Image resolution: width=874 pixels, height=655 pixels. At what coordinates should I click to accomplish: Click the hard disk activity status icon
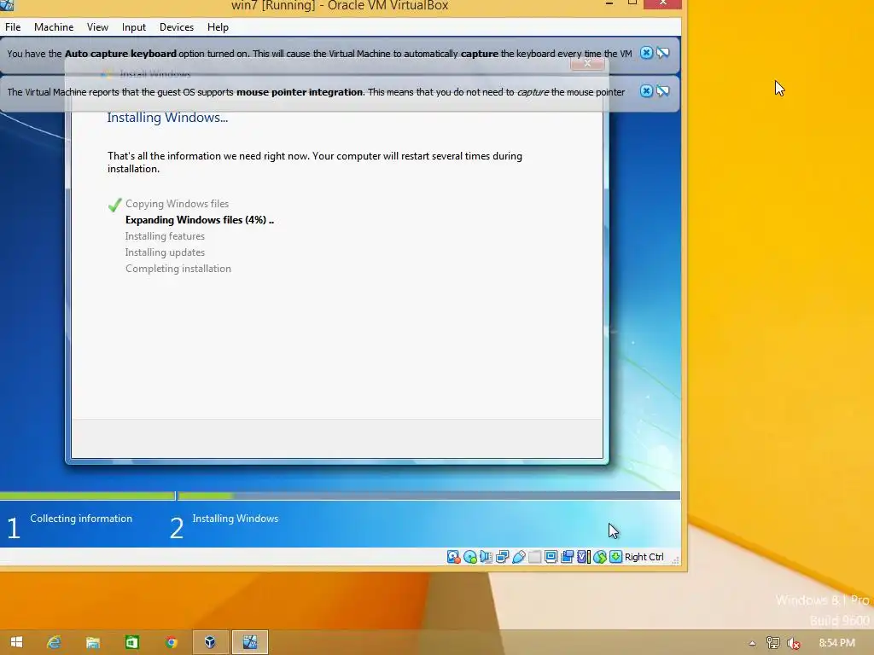(x=454, y=557)
